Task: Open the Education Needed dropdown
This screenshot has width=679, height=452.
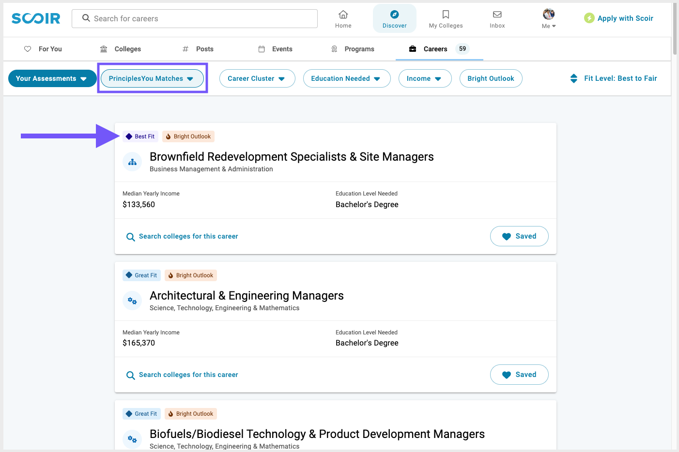Action: pos(347,78)
